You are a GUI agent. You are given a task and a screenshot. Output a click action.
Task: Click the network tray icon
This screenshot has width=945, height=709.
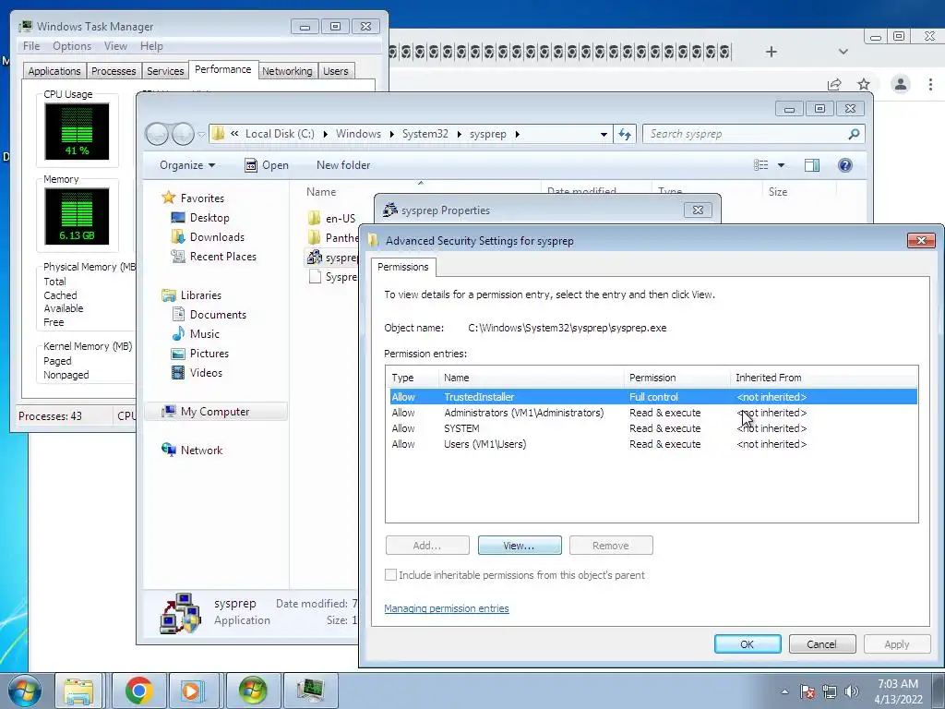[x=830, y=691]
